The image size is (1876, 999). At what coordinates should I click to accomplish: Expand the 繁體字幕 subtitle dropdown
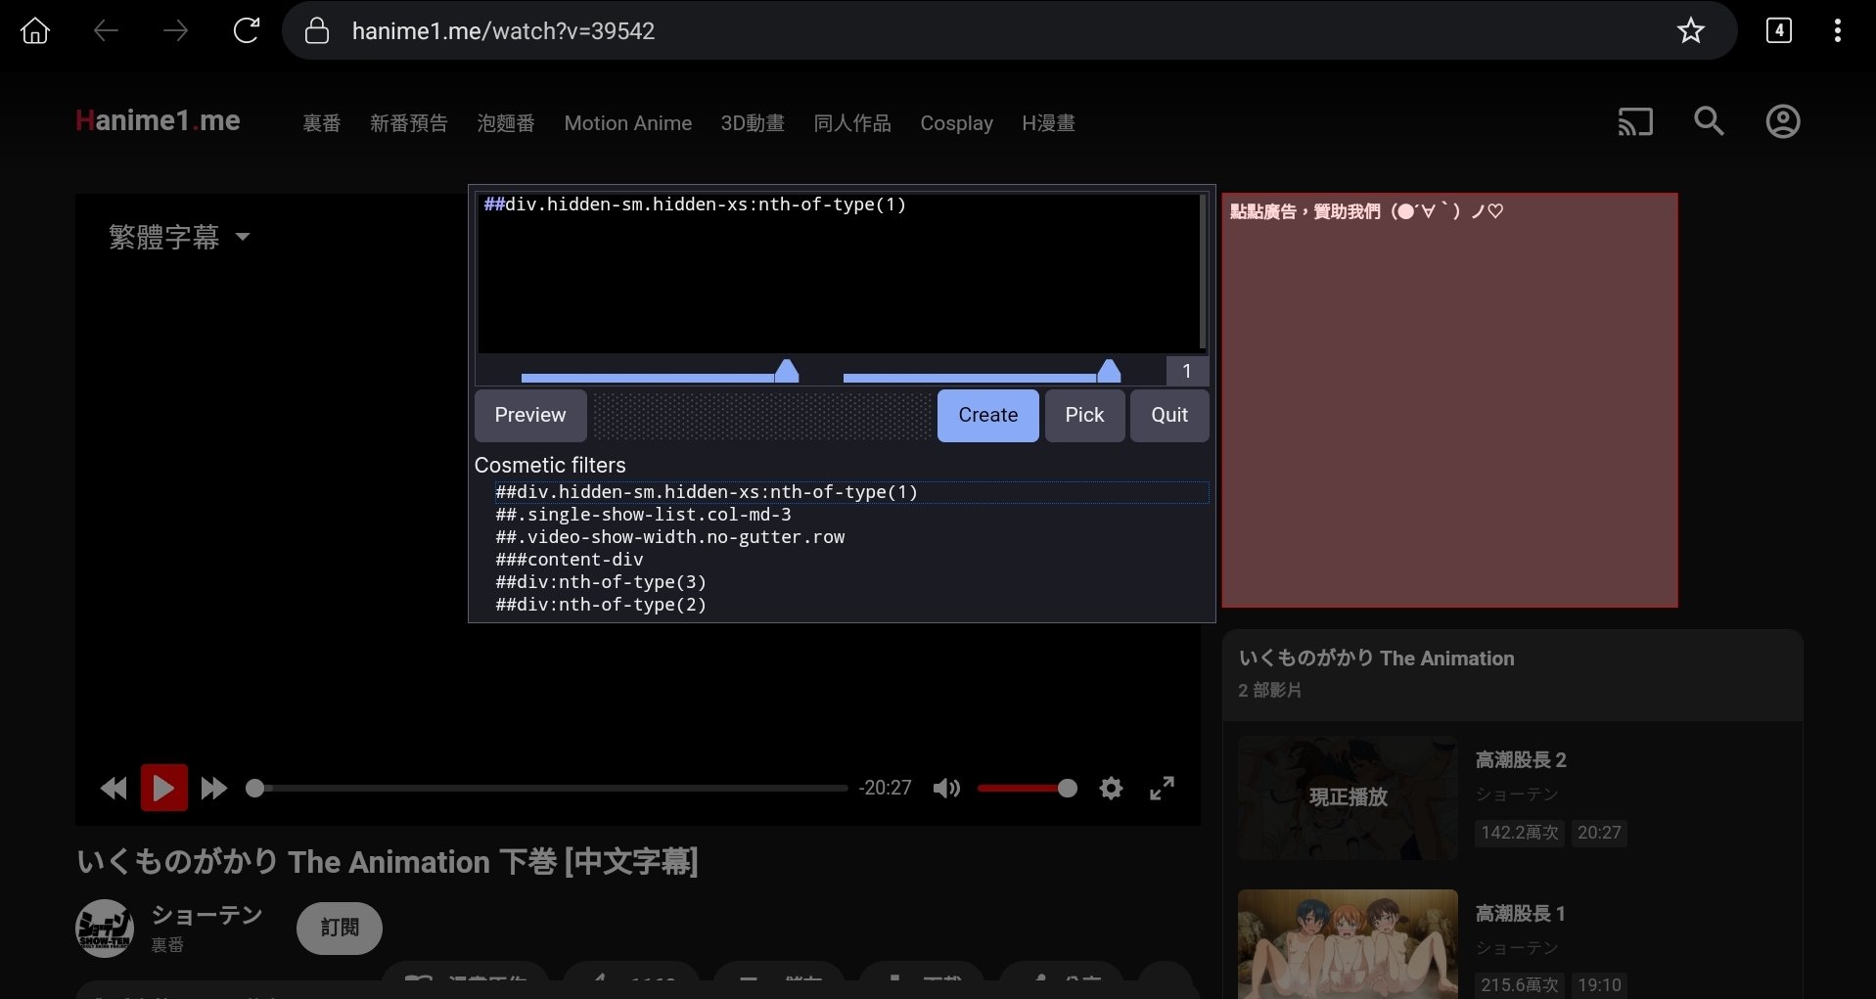click(x=180, y=237)
